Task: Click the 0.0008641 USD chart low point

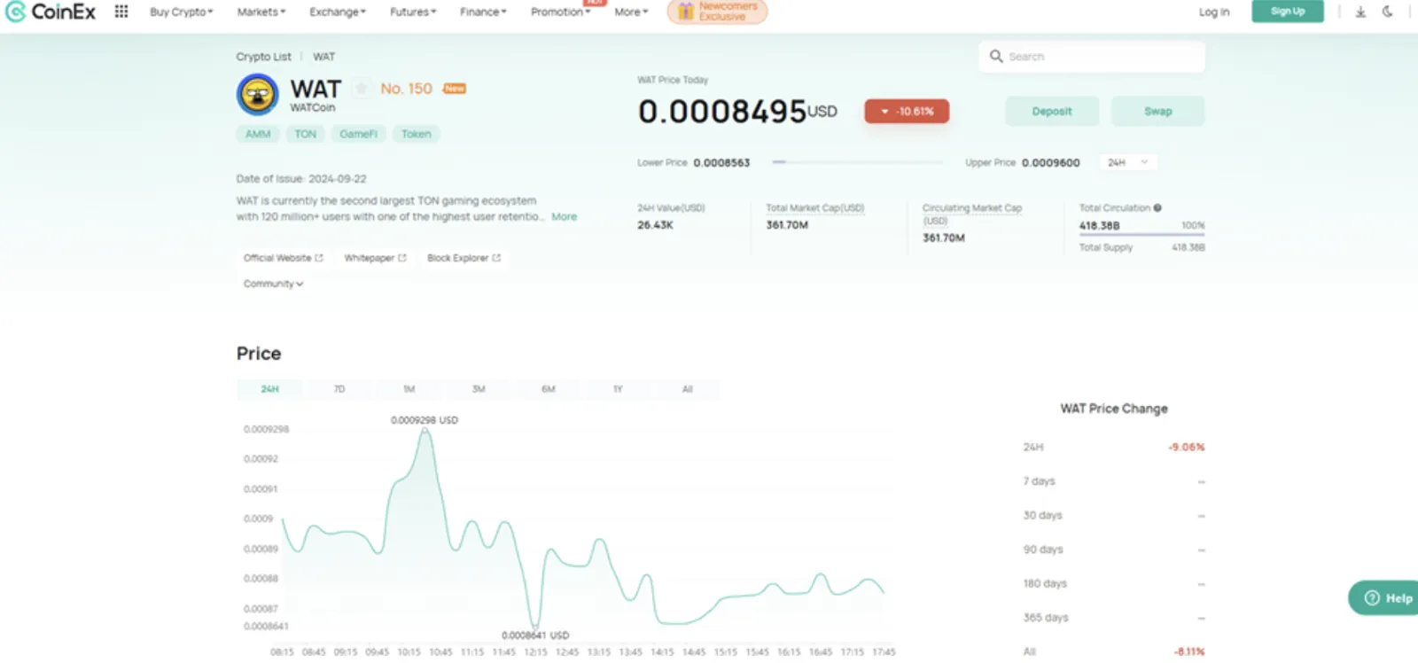Action: 535,628
